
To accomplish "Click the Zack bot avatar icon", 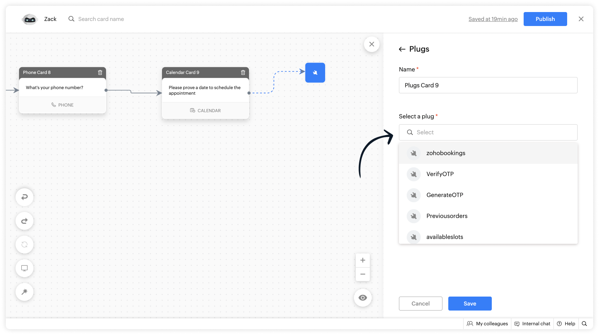I will [x=30, y=19].
